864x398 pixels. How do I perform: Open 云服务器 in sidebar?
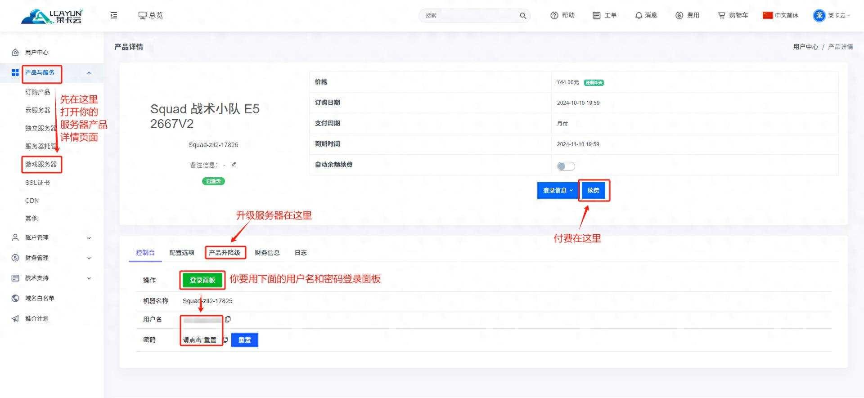(38, 110)
